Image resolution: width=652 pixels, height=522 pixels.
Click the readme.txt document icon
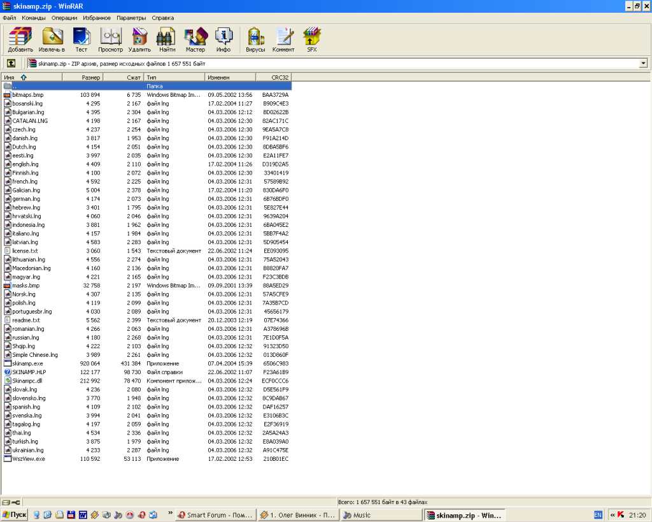7,320
